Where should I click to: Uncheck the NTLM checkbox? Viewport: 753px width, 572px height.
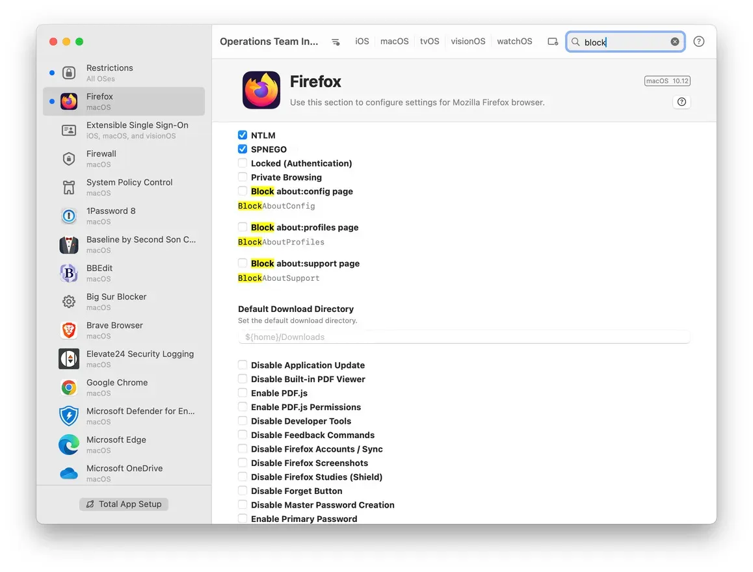tap(243, 135)
